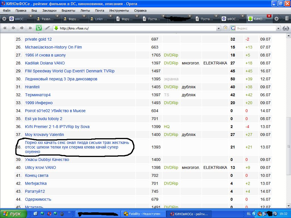291x218 pixels.
Task: Click the glasses icon right of search
Action: [286, 28]
